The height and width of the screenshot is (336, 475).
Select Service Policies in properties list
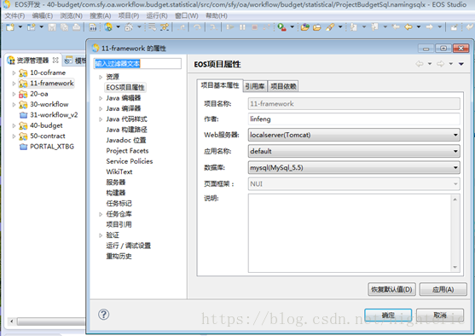click(130, 161)
